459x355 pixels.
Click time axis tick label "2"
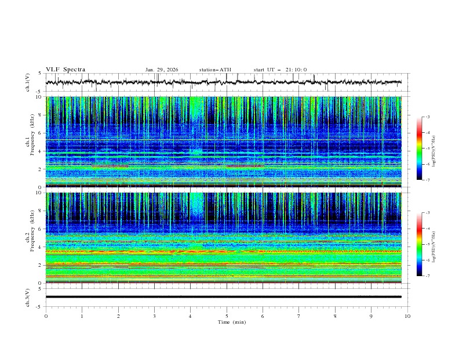click(x=118, y=316)
